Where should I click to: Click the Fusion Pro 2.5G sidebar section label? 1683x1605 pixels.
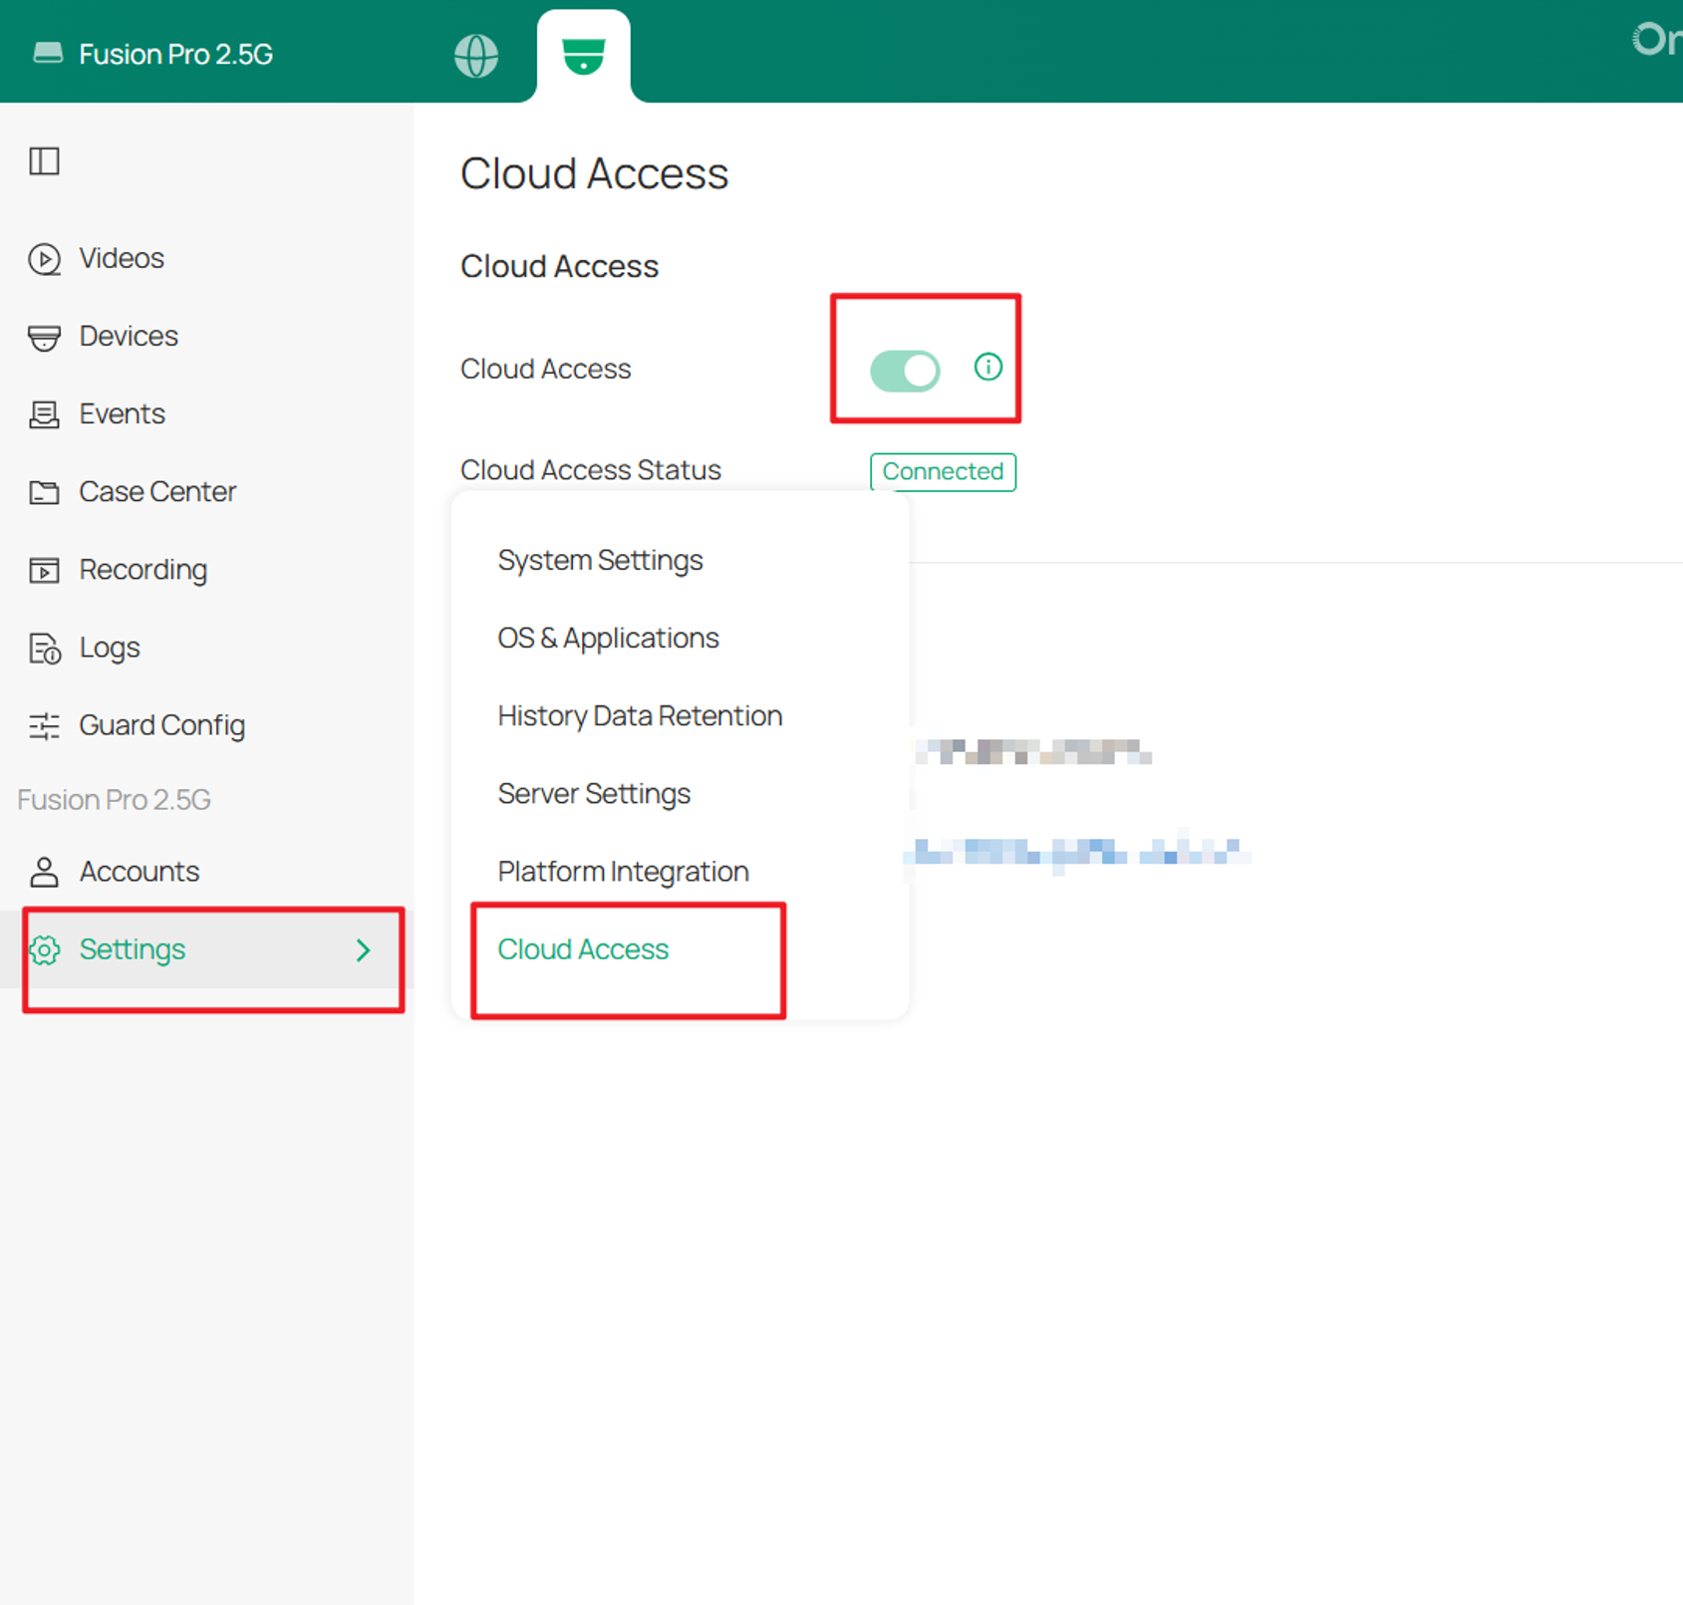click(114, 800)
